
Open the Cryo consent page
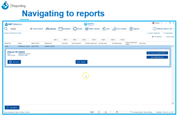(x=120, y=29)
